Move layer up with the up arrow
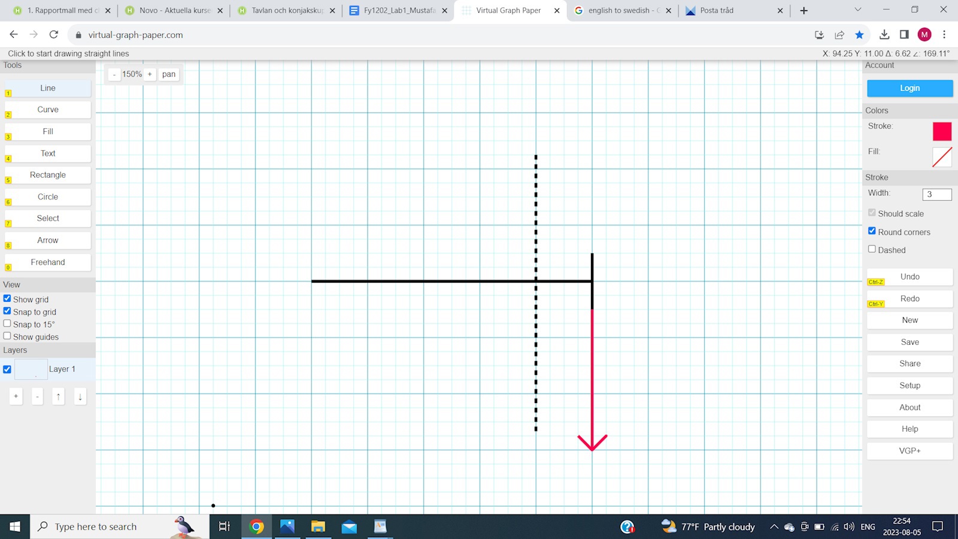The height and width of the screenshot is (539, 958). (58, 396)
